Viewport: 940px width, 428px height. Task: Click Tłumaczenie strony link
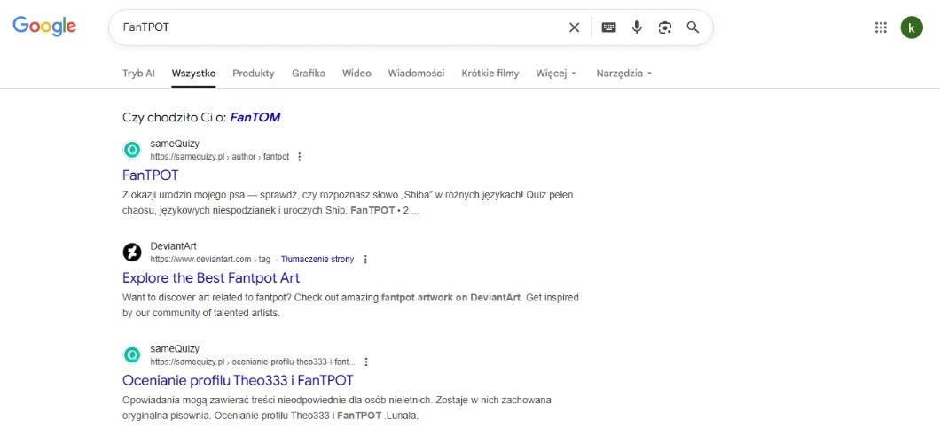(x=317, y=260)
